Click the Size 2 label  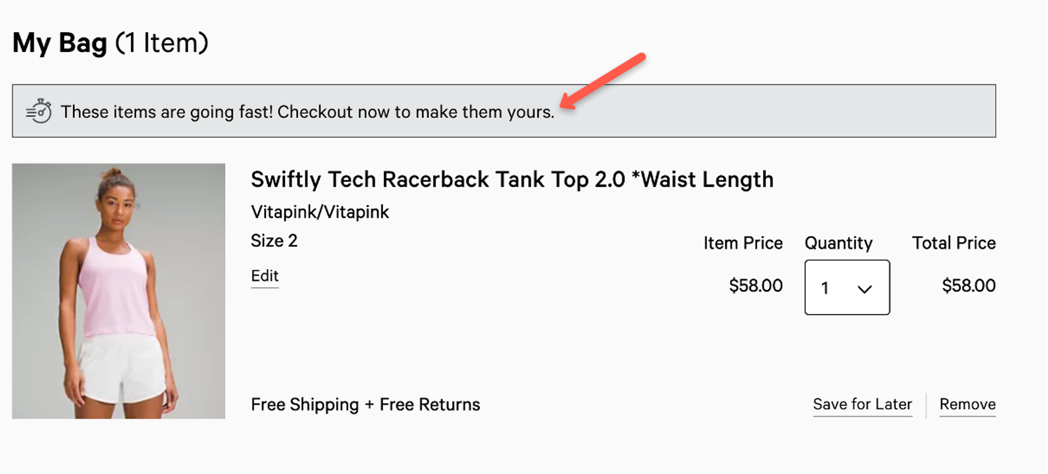click(x=274, y=240)
